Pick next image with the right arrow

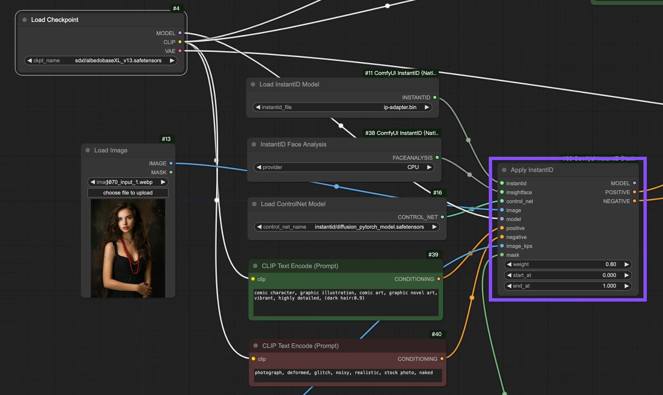click(163, 182)
